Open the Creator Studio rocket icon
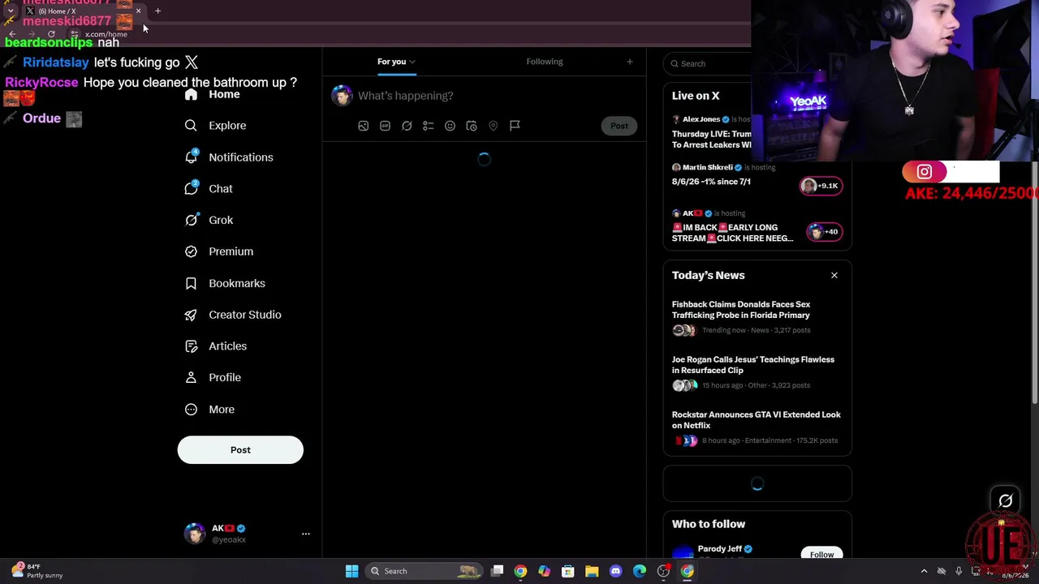Screen dimensions: 1039x584 (191, 315)
